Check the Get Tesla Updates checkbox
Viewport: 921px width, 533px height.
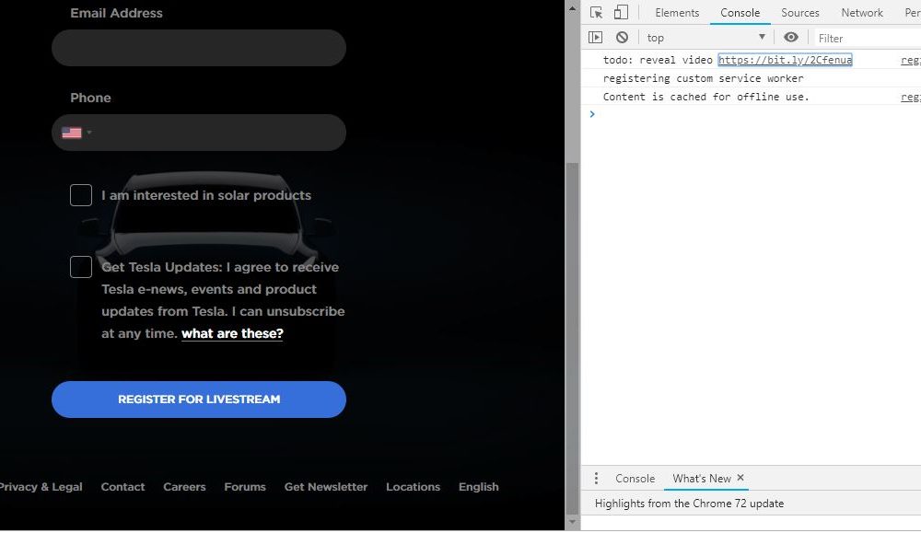pyautogui.click(x=81, y=267)
